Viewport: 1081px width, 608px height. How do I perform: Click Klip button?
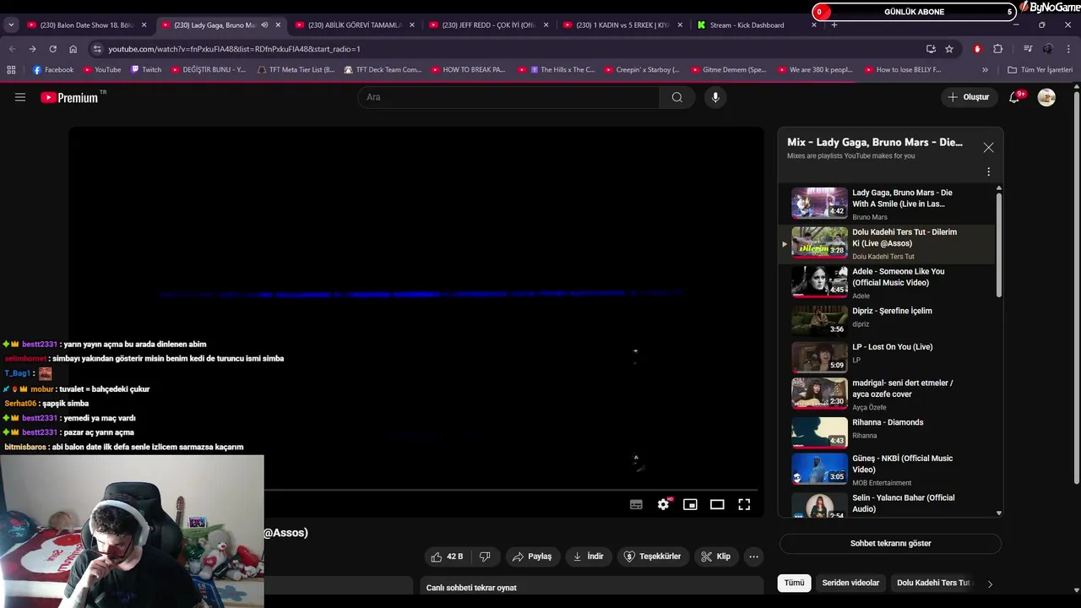point(715,556)
